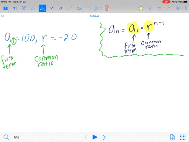This screenshot has height=142, width=189.
Task: Close the Notepad with the circled X
Action: click(3, 16)
